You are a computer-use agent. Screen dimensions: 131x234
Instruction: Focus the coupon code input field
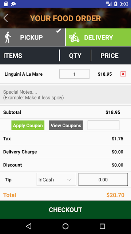pos(103,125)
